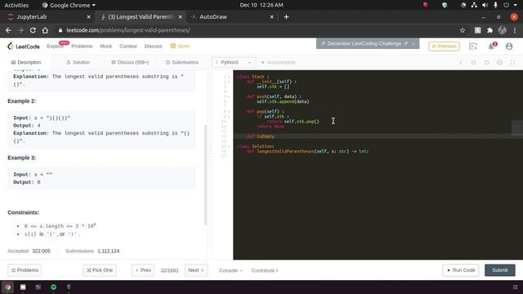
Task: Open Chrome extensions puzzle icon
Action: tap(489, 30)
